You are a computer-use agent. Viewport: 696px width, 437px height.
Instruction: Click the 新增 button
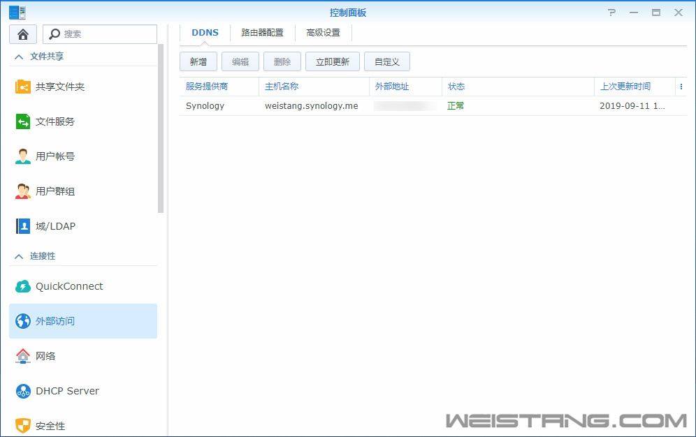pos(198,61)
